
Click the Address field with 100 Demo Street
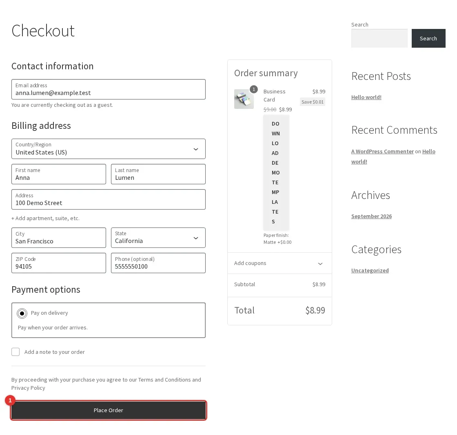[x=109, y=199]
